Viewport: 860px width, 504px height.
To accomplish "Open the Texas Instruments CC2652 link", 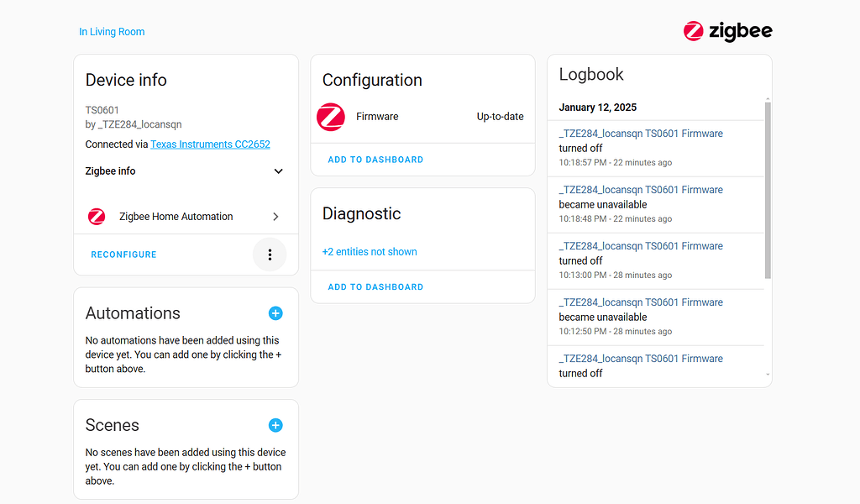I will coord(210,144).
